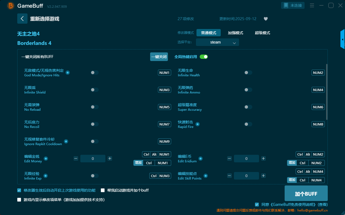Click the cheat list vertical scrollbar
345x215 pixels.
coord(327,92)
